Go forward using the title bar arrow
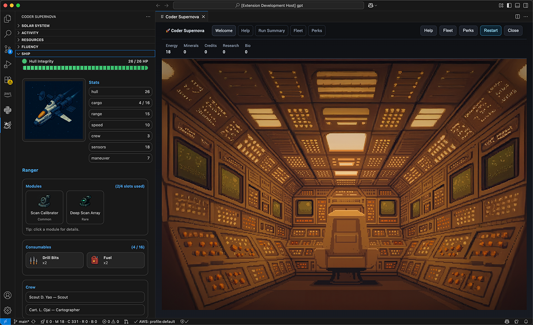The image size is (533, 325). pyautogui.click(x=166, y=5)
